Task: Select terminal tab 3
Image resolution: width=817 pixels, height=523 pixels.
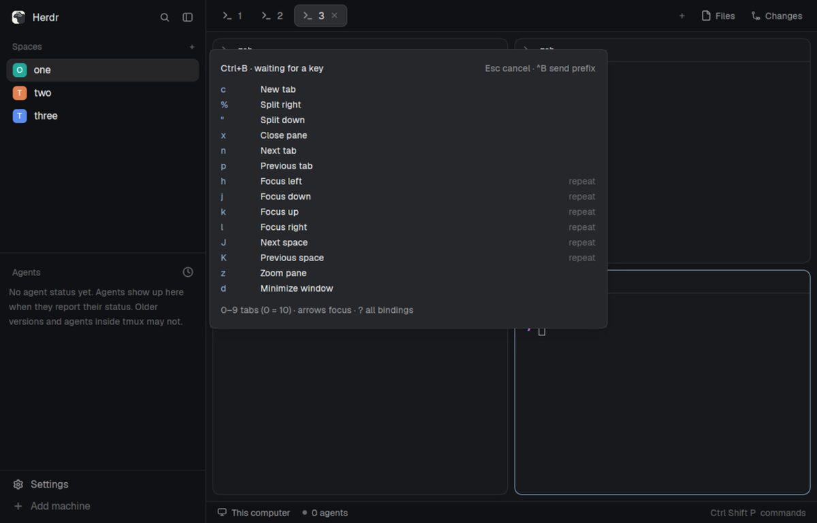Action: [x=320, y=16]
